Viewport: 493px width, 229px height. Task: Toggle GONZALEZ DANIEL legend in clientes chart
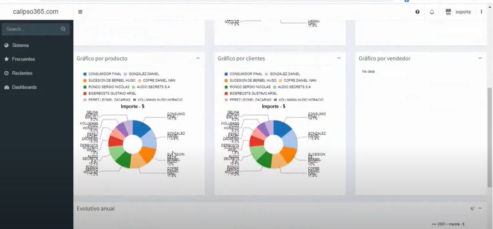(282, 74)
